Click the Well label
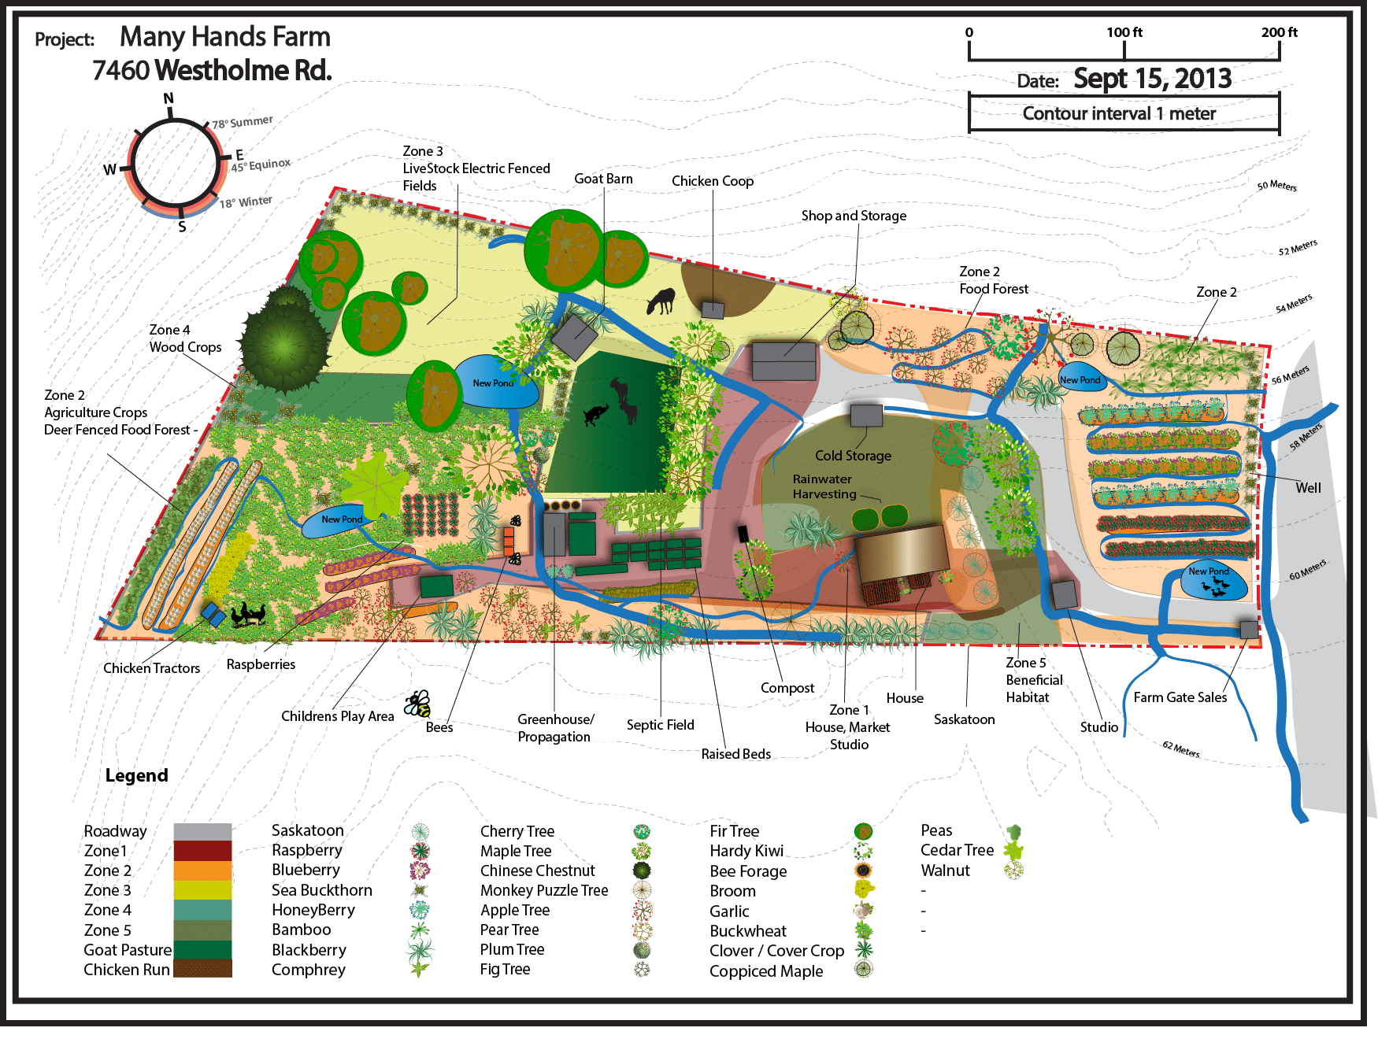1378x1061 pixels. 1308,488
